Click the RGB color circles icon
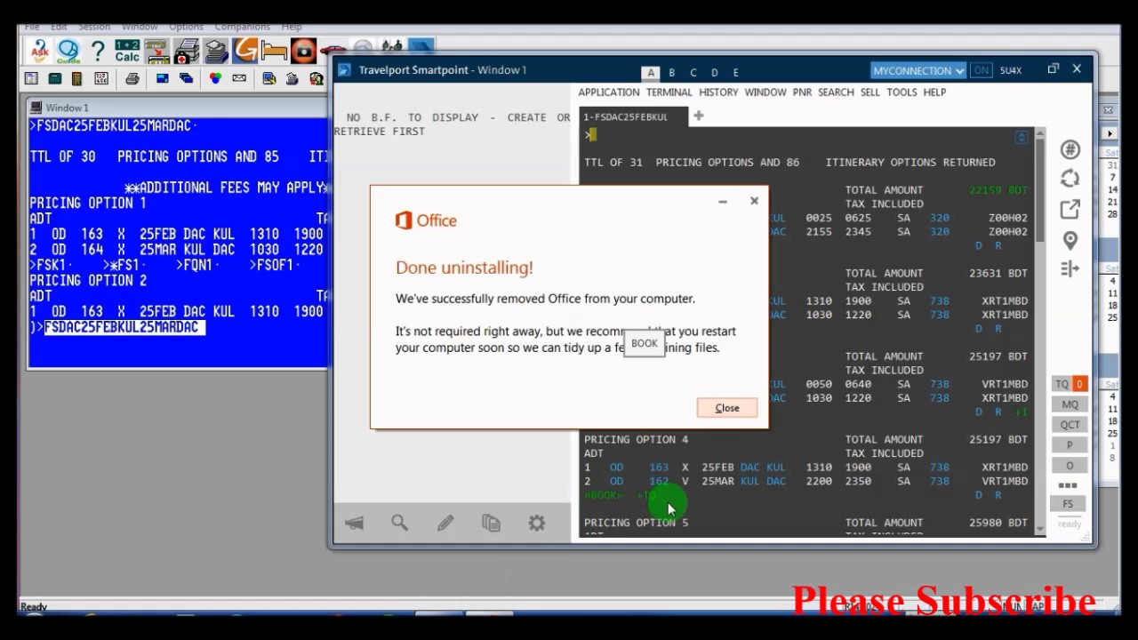1138x640 pixels. point(215,79)
